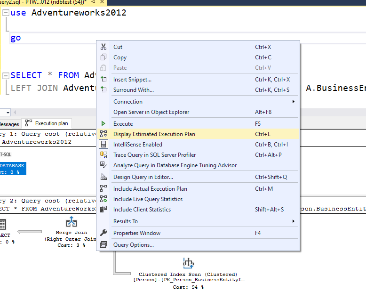
Task: Select Design Query in Editor...
Action: (198, 177)
